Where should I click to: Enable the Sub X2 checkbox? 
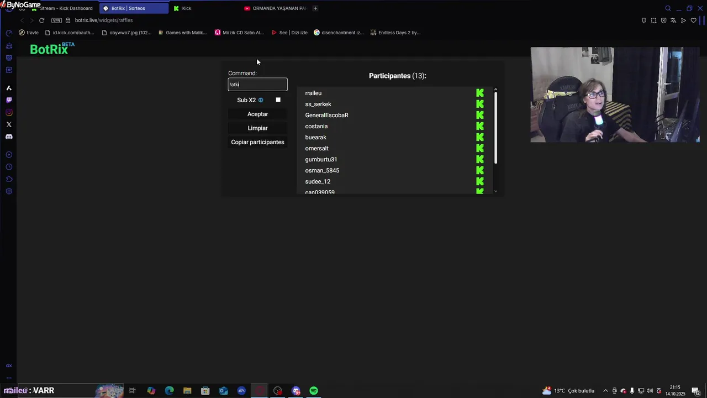tap(278, 100)
